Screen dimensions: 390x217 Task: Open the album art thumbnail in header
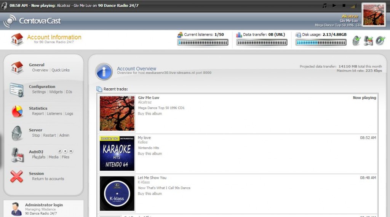pyautogui.click(x=374, y=15)
